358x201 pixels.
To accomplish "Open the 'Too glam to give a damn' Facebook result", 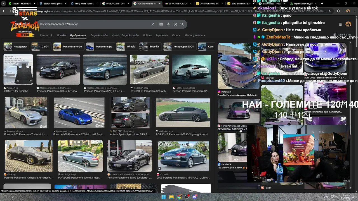I will pyautogui.click(x=232, y=147).
